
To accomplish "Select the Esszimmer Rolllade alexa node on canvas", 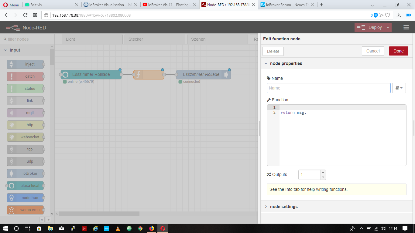I will pyautogui.click(x=91, y=74).
